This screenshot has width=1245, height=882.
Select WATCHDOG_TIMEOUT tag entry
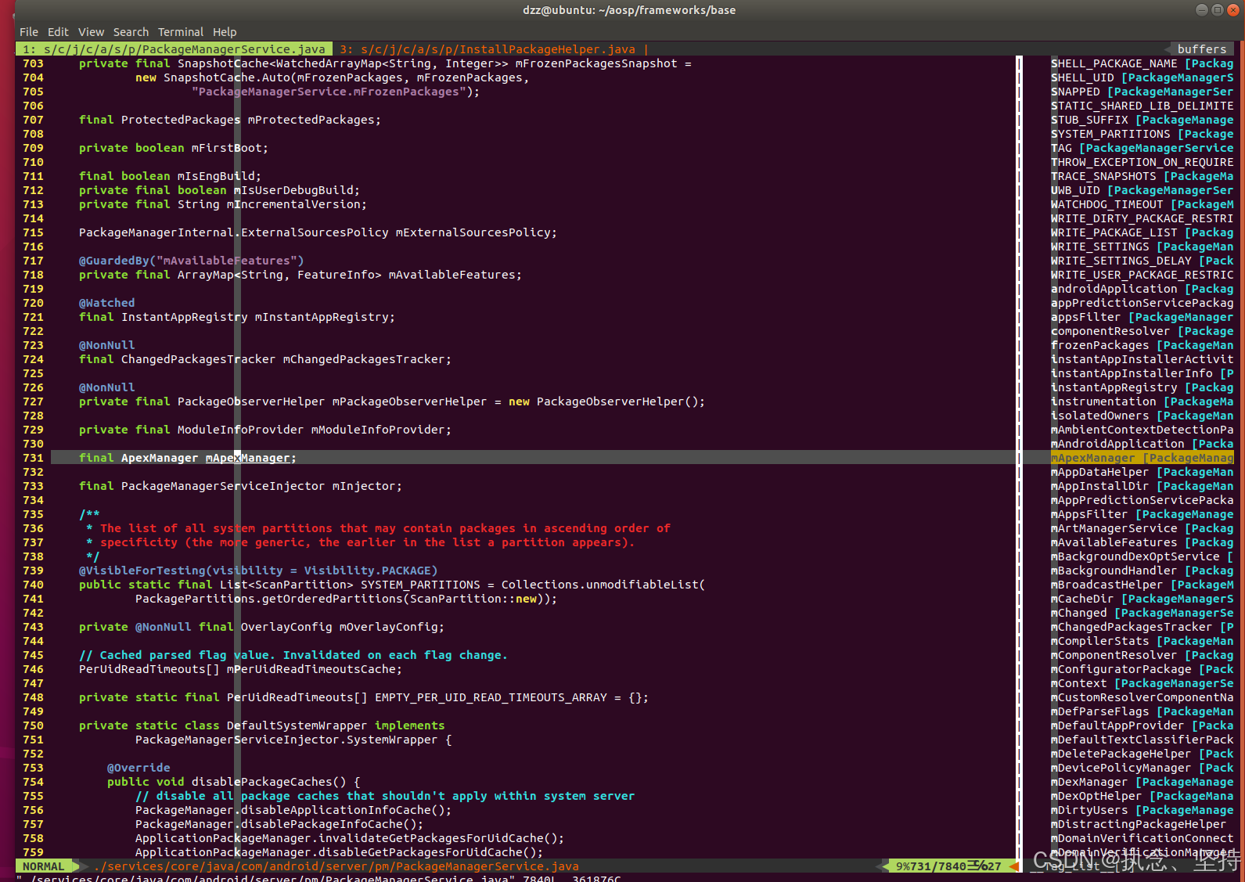(1142, 204)
